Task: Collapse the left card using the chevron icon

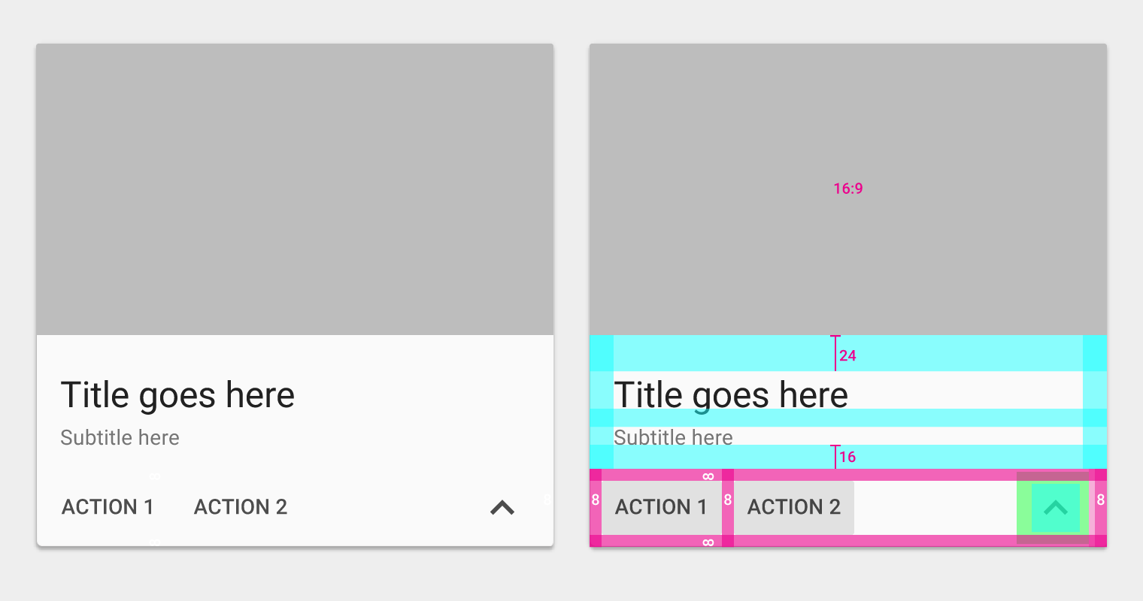Action: 502,508
